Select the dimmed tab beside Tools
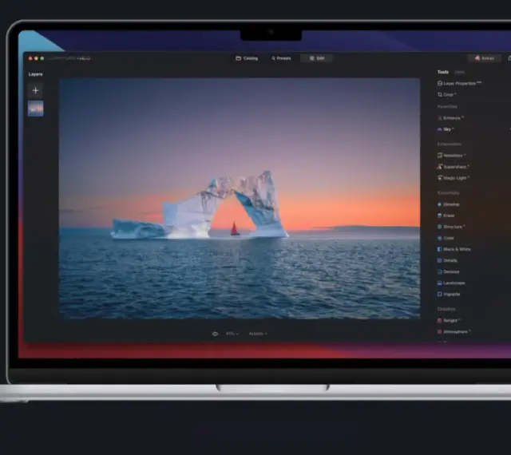511x455 pixels. coord(460,72)
